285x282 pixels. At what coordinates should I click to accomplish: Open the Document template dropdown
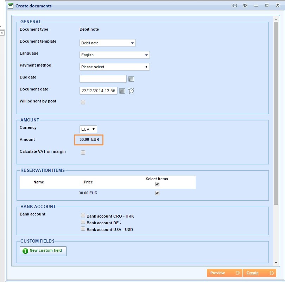(108, 43)
